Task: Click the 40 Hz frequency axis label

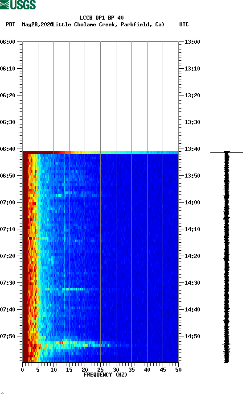Action: [147, 370]
